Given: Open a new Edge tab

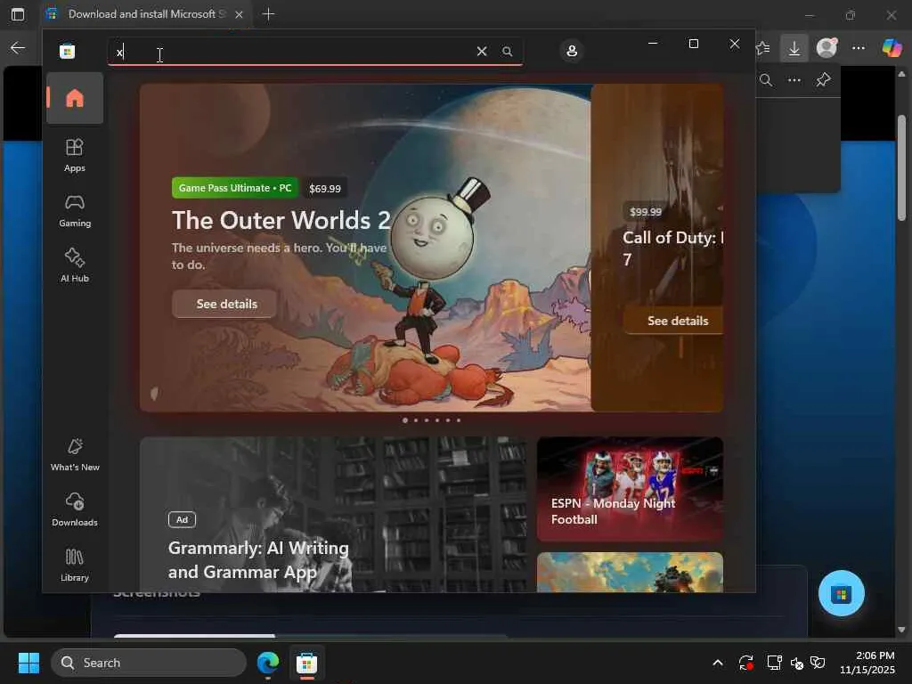Looking at the screenshot, I should pos(268,14).
